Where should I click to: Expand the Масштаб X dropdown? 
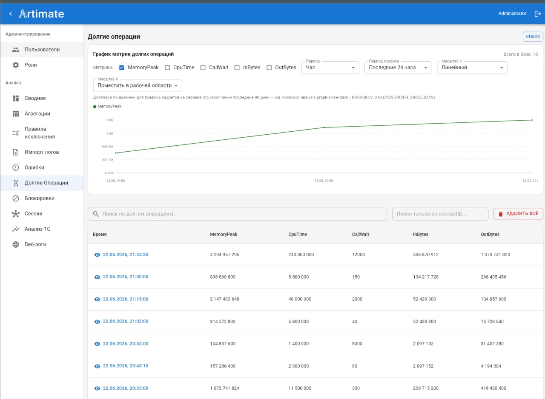pos(138,85)
